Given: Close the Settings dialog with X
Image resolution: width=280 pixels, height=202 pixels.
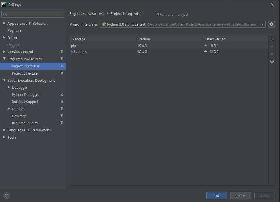Looking at the screenshot, I should tap(272, 4).
